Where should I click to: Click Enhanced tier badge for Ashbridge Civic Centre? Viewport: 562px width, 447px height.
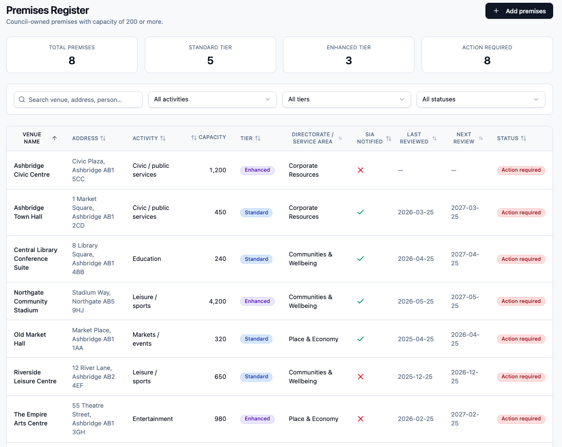pyautogui.click(x=257, y=170)
